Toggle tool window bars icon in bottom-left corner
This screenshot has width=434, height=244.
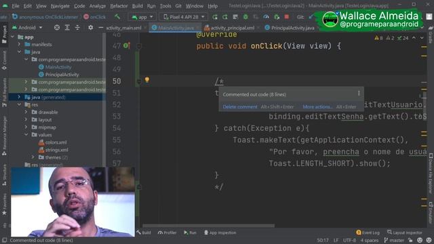point(4,240)
